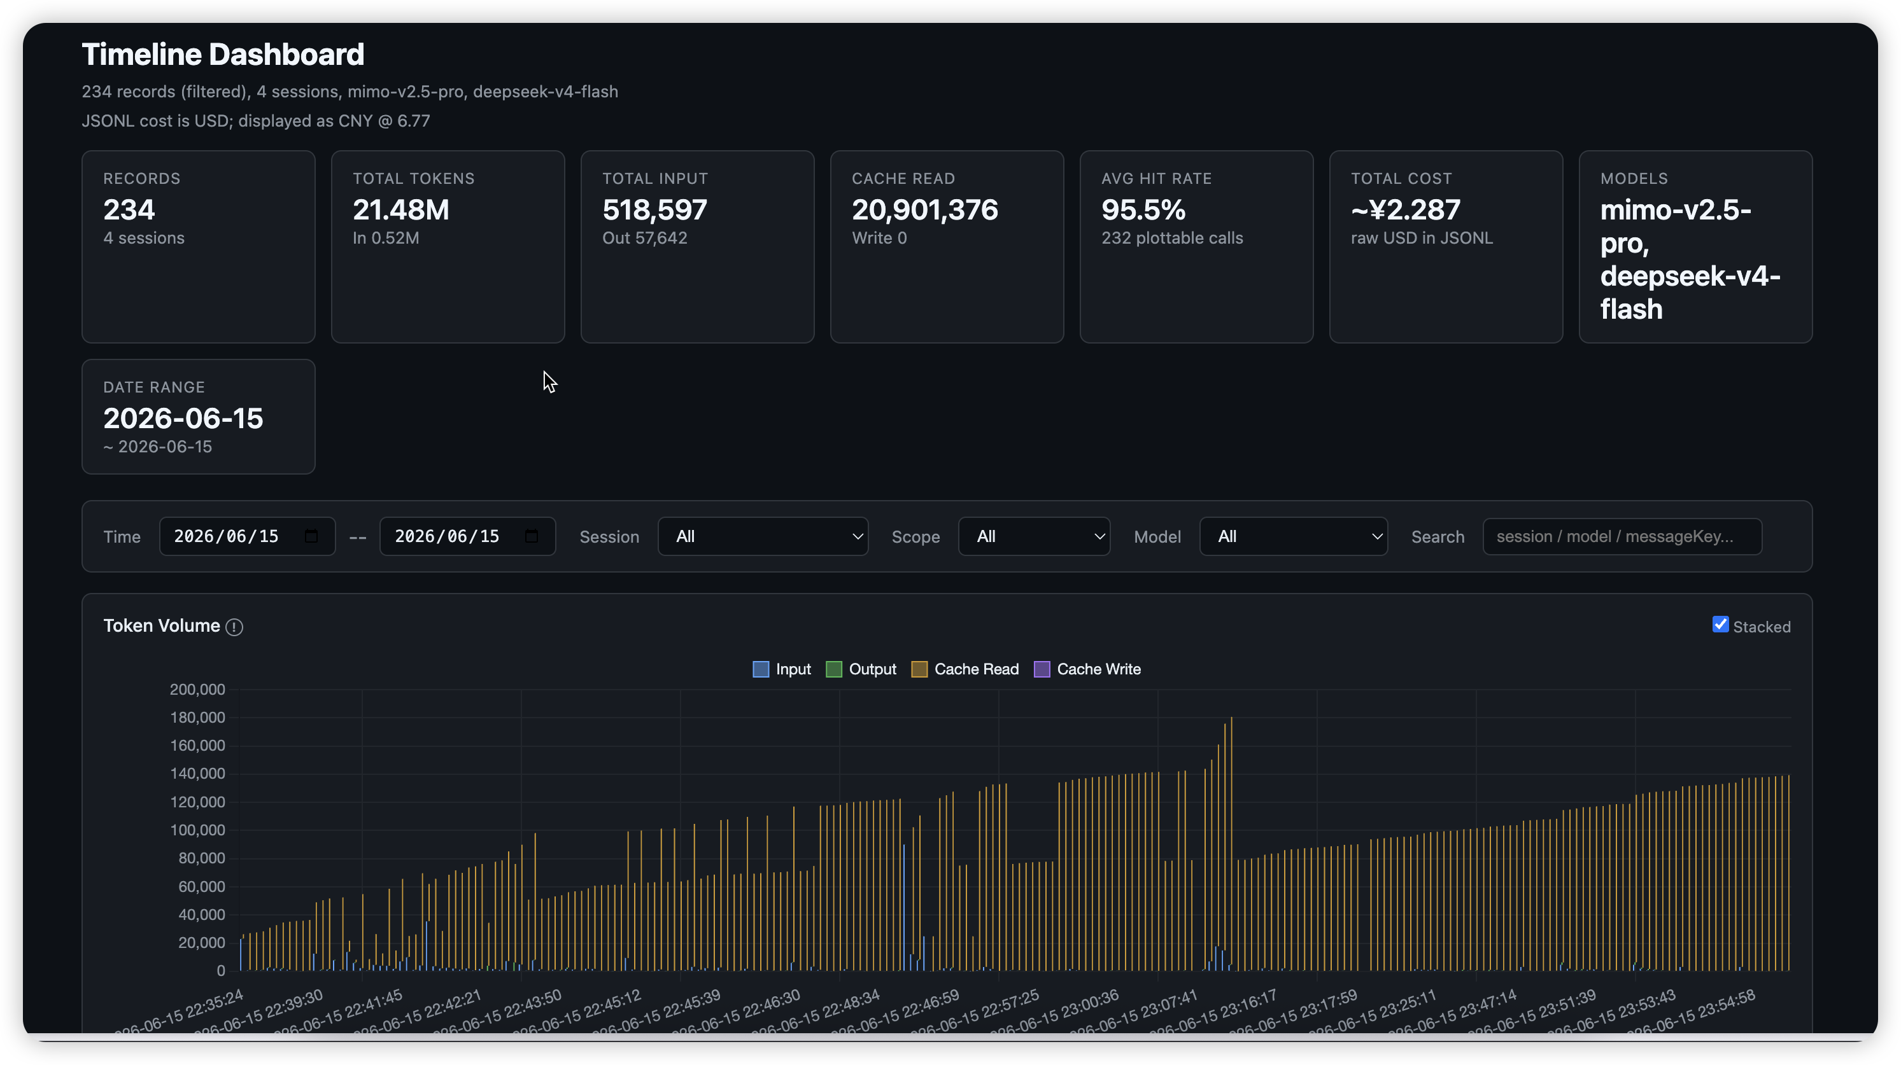Viewport: 1901px width, 1065px height.
Task: Open calendar picker in end date field
Action: point(532,536)
